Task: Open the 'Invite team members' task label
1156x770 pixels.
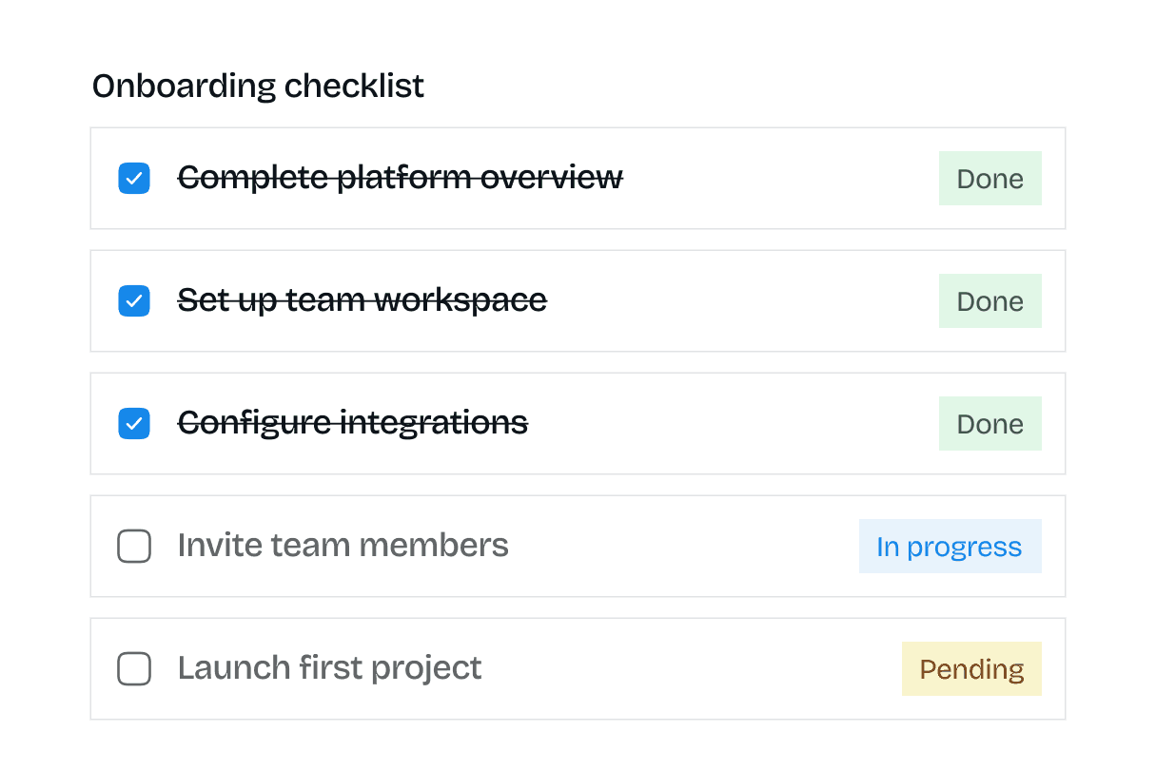Action: point(343,546)
